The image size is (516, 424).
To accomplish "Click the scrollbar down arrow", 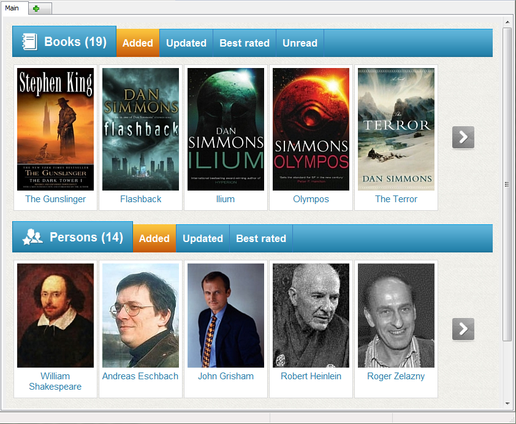I will pos(507,403).
